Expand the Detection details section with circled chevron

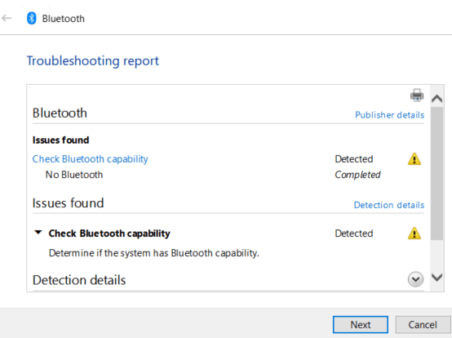pos(415,279)
